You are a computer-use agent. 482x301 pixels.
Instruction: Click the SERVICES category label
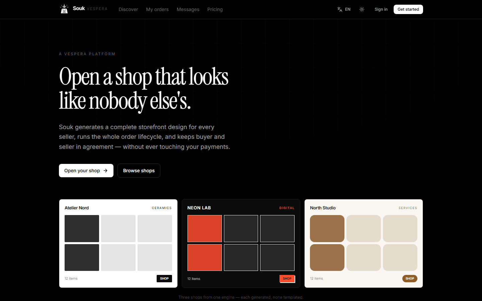(408, 208)
